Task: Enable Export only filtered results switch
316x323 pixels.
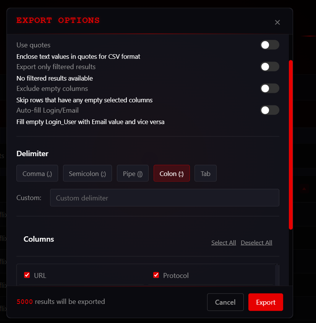Action: 270,67
